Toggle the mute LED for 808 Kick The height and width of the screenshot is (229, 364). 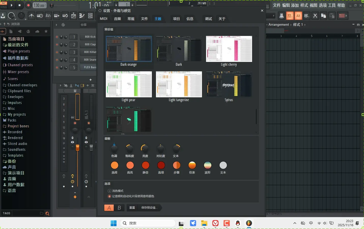(57, 37)
